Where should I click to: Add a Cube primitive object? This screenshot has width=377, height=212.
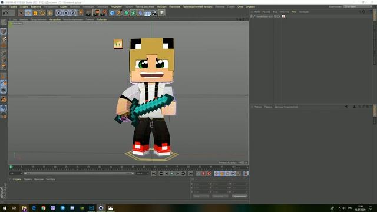(x=112, y=13)
